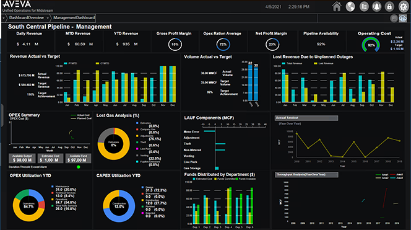
Task: Click the Lost Gas Analysis donut chart
Action: (113, 144)
